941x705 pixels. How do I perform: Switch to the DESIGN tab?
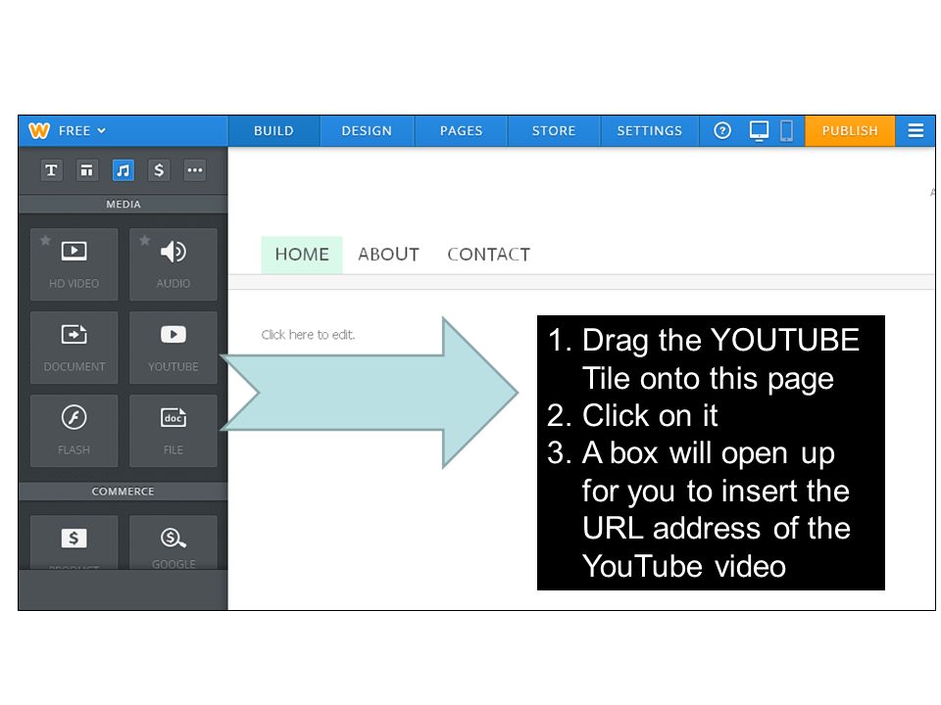click(367, 130)
